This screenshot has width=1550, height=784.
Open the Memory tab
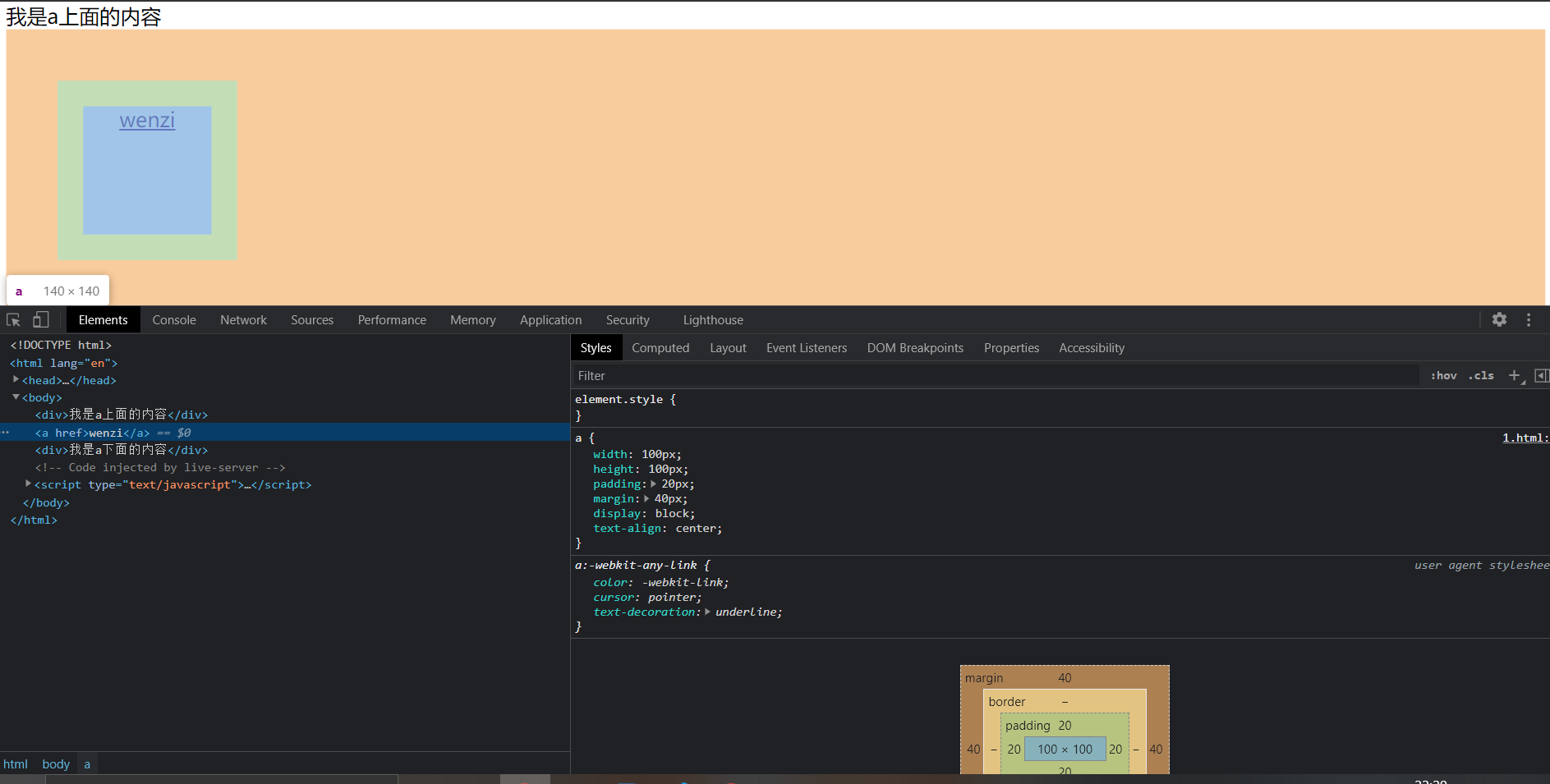pos(473,320)
